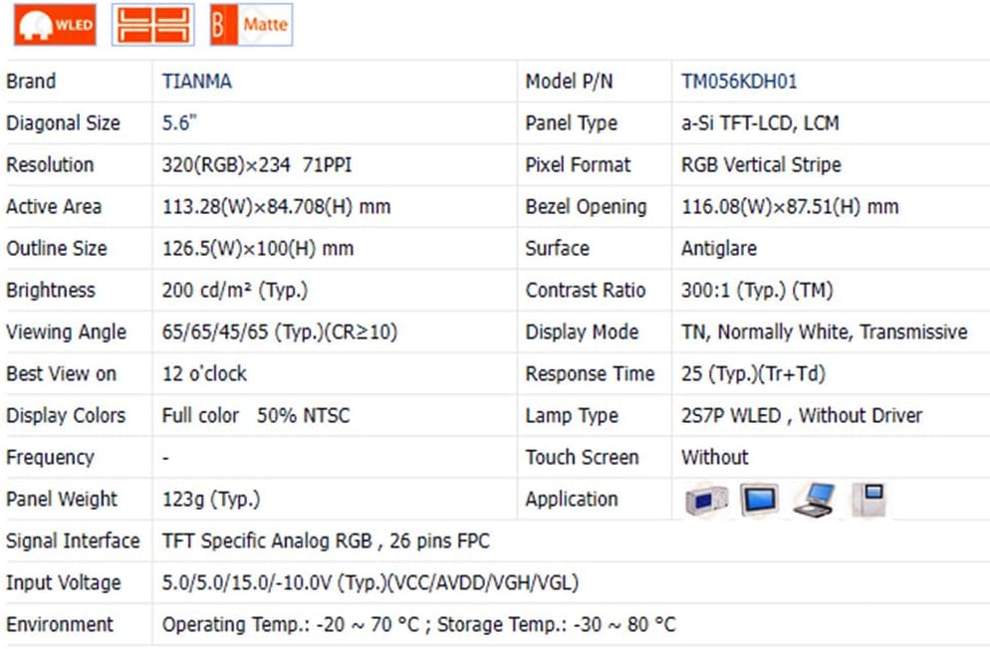The height and width of the screenshot is (649, 990).
Task: Click the Display Colors label
Action: click(x=66, y=416)
